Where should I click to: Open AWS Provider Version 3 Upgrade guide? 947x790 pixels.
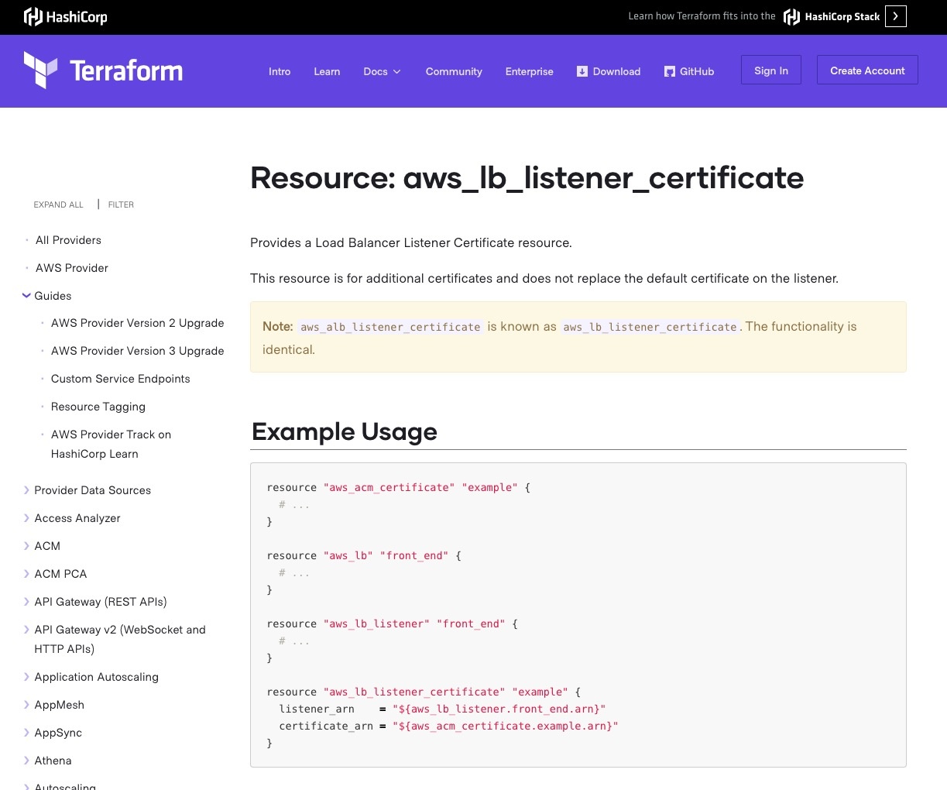pyautogui.click(x=137, y=351)
